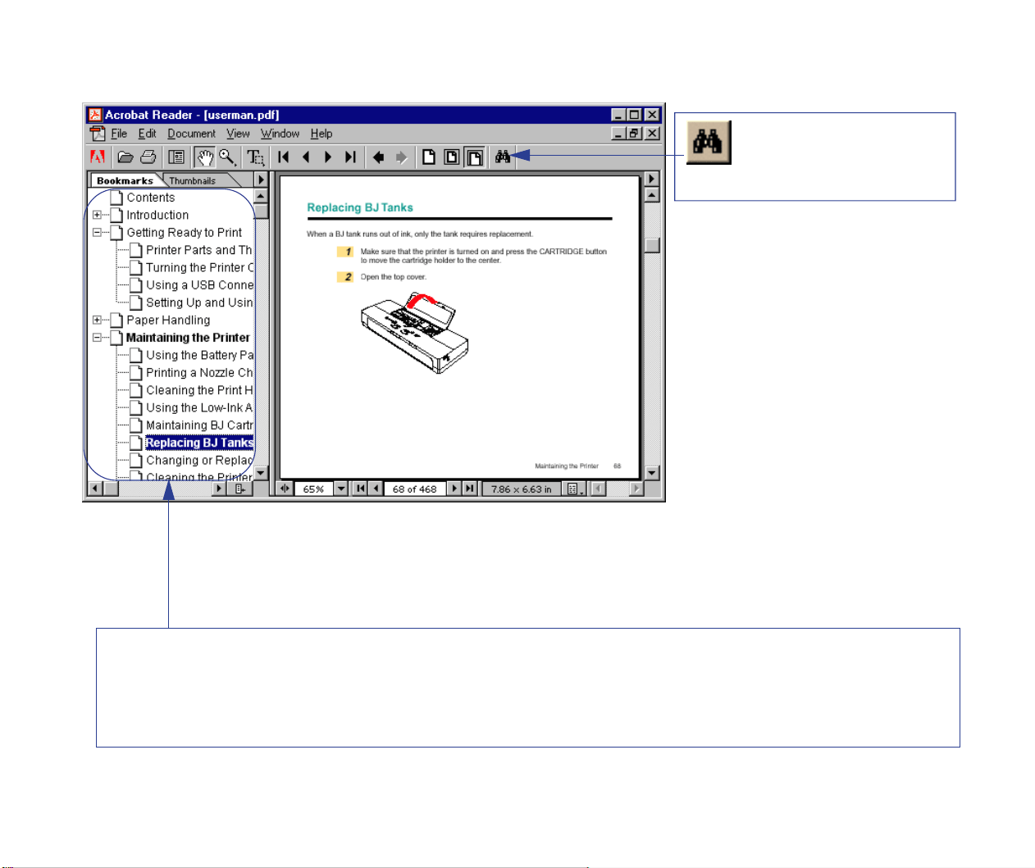
Task: Click the Adobe logo toolbar icon
Action: (x=98, y=157)
